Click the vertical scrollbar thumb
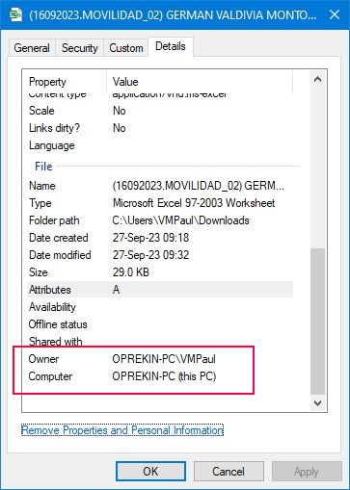350x490 pixels. 317,322
